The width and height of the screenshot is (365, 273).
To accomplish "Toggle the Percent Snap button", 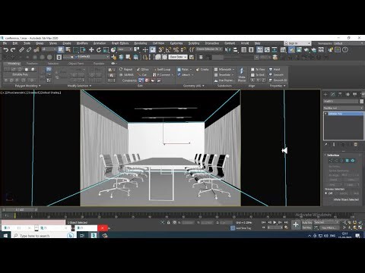I will click(x=176, y=50).
